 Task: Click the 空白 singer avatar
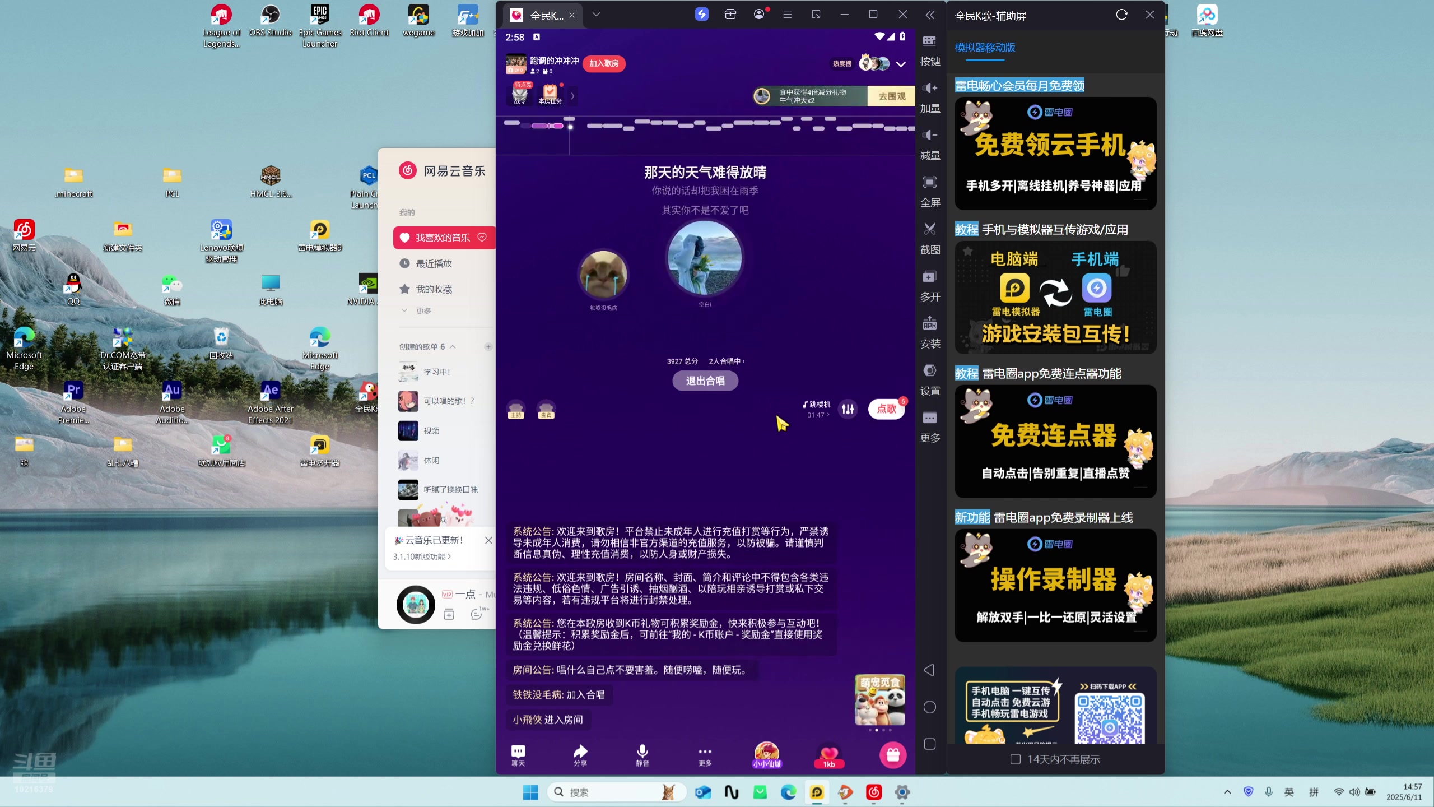pyautogui.click(x=705, y=258)
